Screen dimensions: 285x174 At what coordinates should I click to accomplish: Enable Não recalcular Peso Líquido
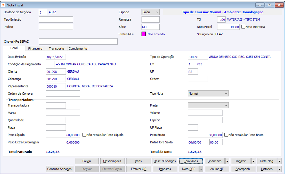pyautogui.click(x=84, y=135)
